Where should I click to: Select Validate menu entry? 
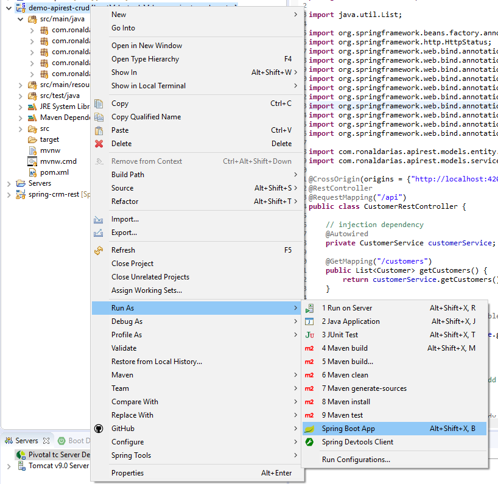pyautogui.click(x=197, y=348)
